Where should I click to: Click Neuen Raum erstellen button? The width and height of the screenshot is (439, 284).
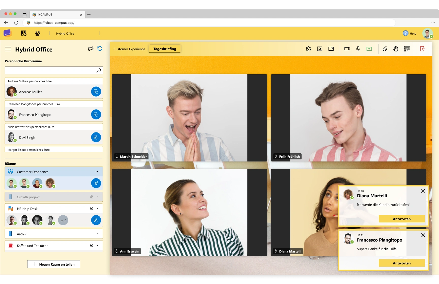pos(54,264)
